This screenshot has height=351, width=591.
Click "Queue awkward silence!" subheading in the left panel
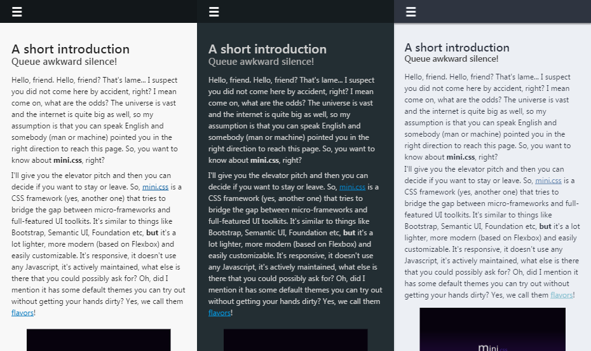(x=64, y=62)
